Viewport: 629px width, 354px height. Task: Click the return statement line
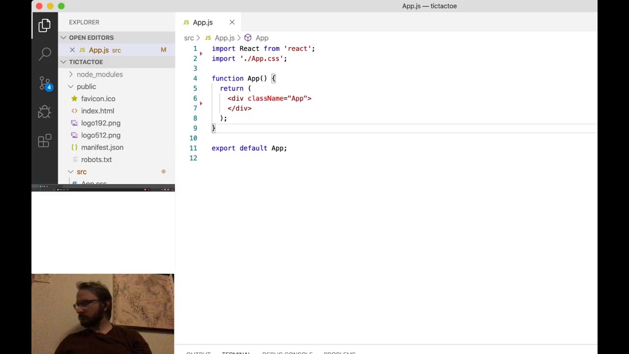[x=235, y=88]
